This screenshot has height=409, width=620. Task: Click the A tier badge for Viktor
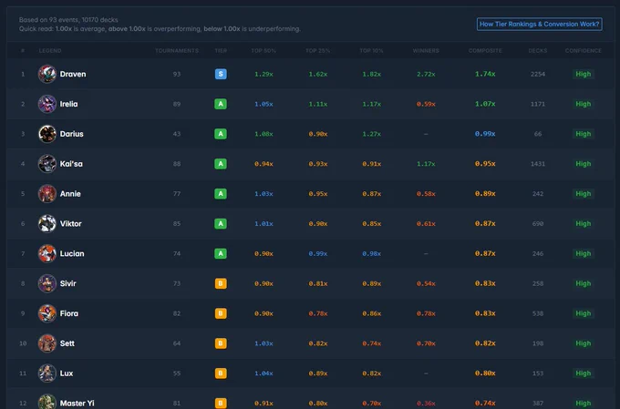[221, 224]
